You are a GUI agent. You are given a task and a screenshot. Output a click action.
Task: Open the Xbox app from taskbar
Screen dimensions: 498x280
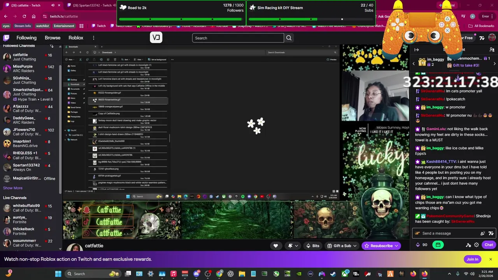pyautogui.click(x=345, y=274)
